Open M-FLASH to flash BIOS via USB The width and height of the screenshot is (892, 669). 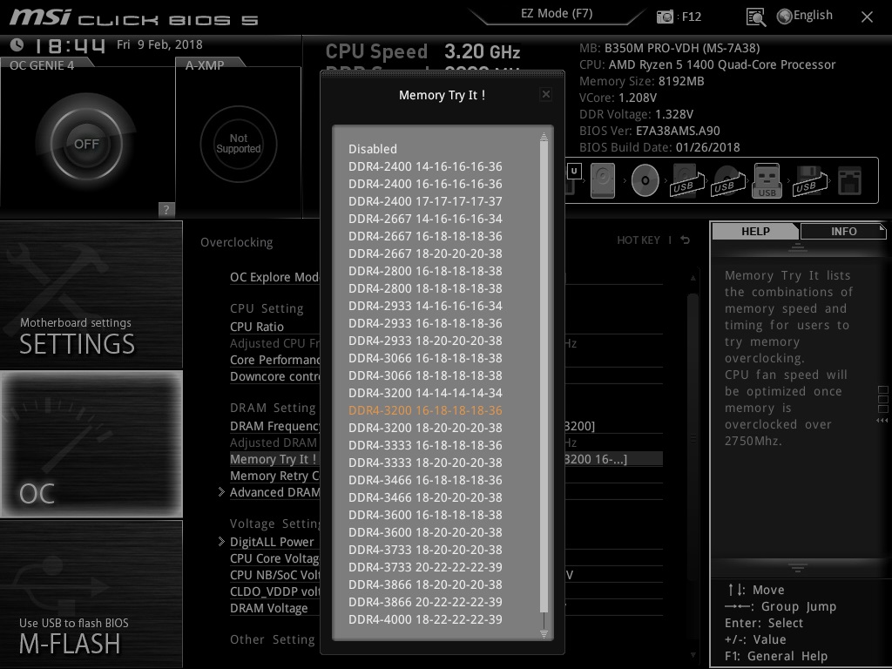pyautogui.click(x=91, y=594)
